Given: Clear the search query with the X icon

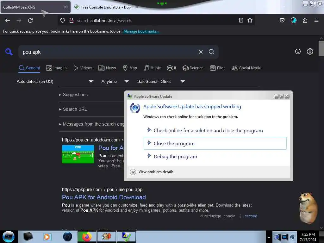Looking at the screenshot, I should pos(201,52).
